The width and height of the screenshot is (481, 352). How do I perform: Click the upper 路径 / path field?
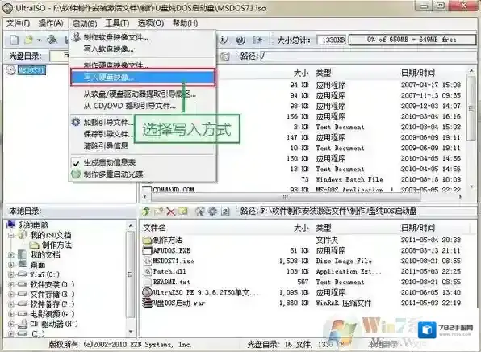tap(368, 57)
